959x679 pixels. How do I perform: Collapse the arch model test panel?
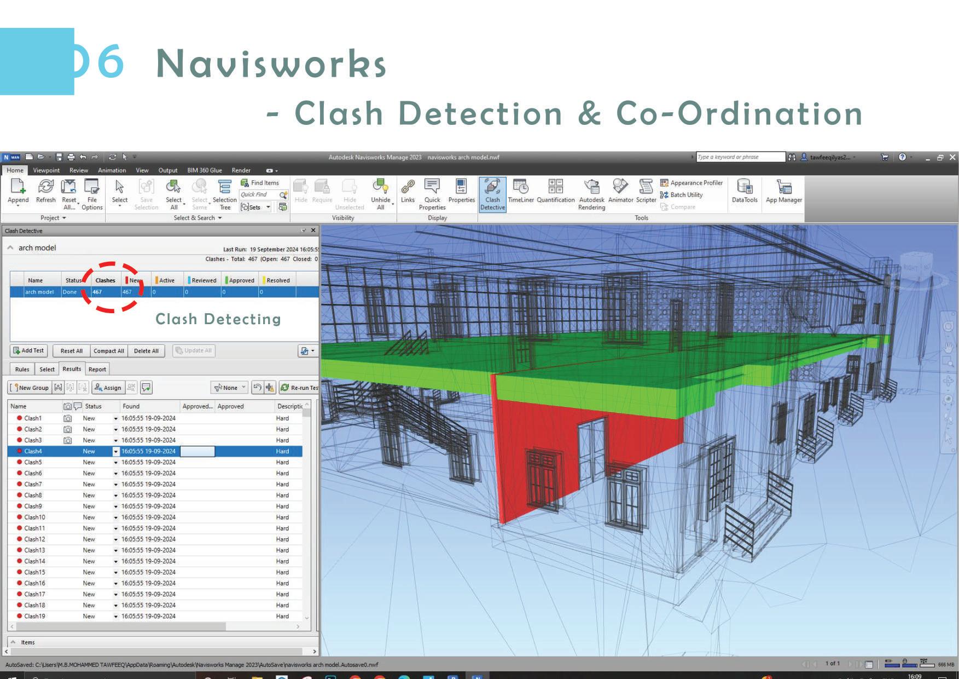pyautogui.click(x=10, y=248)
